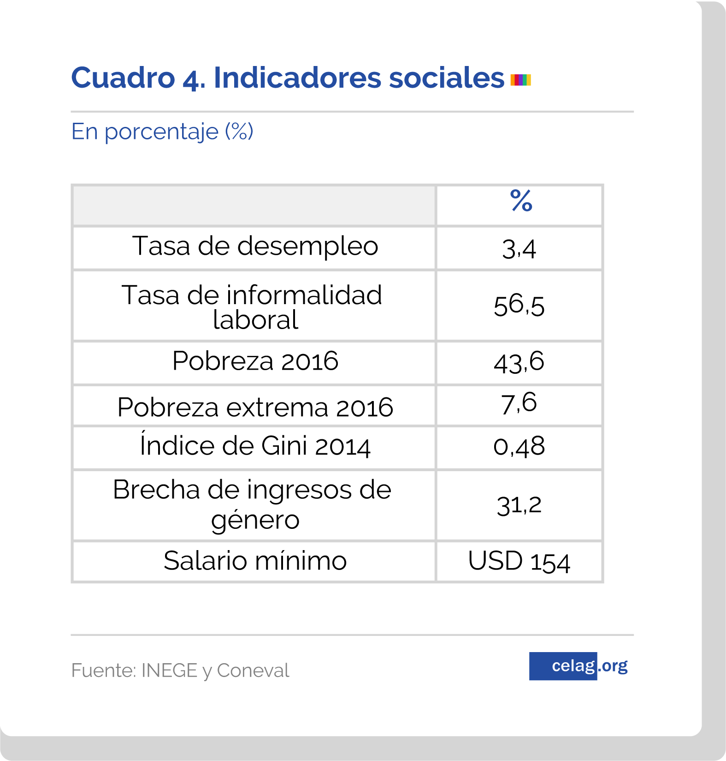Viewport: 726px width, 761px height.
Task: Select the 'Pobreza 2016' row label
Action: [255, 361]
